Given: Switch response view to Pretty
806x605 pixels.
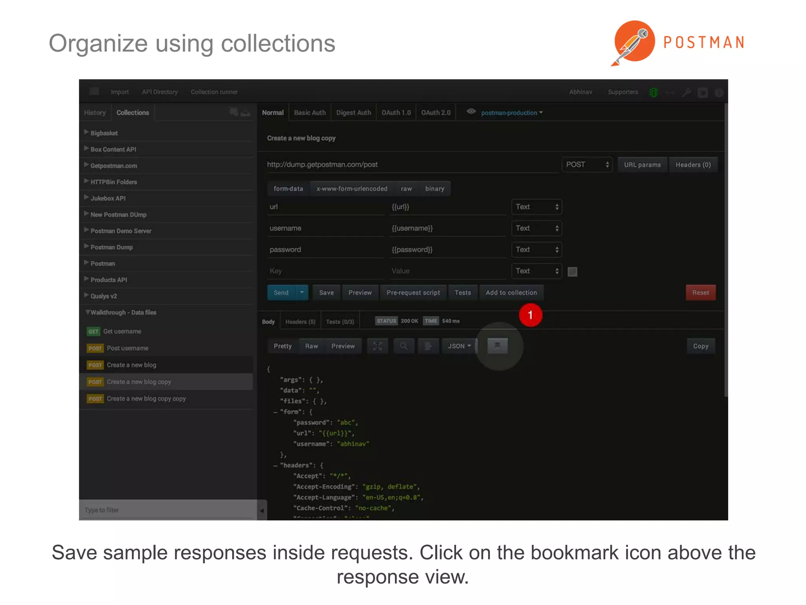Looking at the screenshot, I should pos(283,346).
